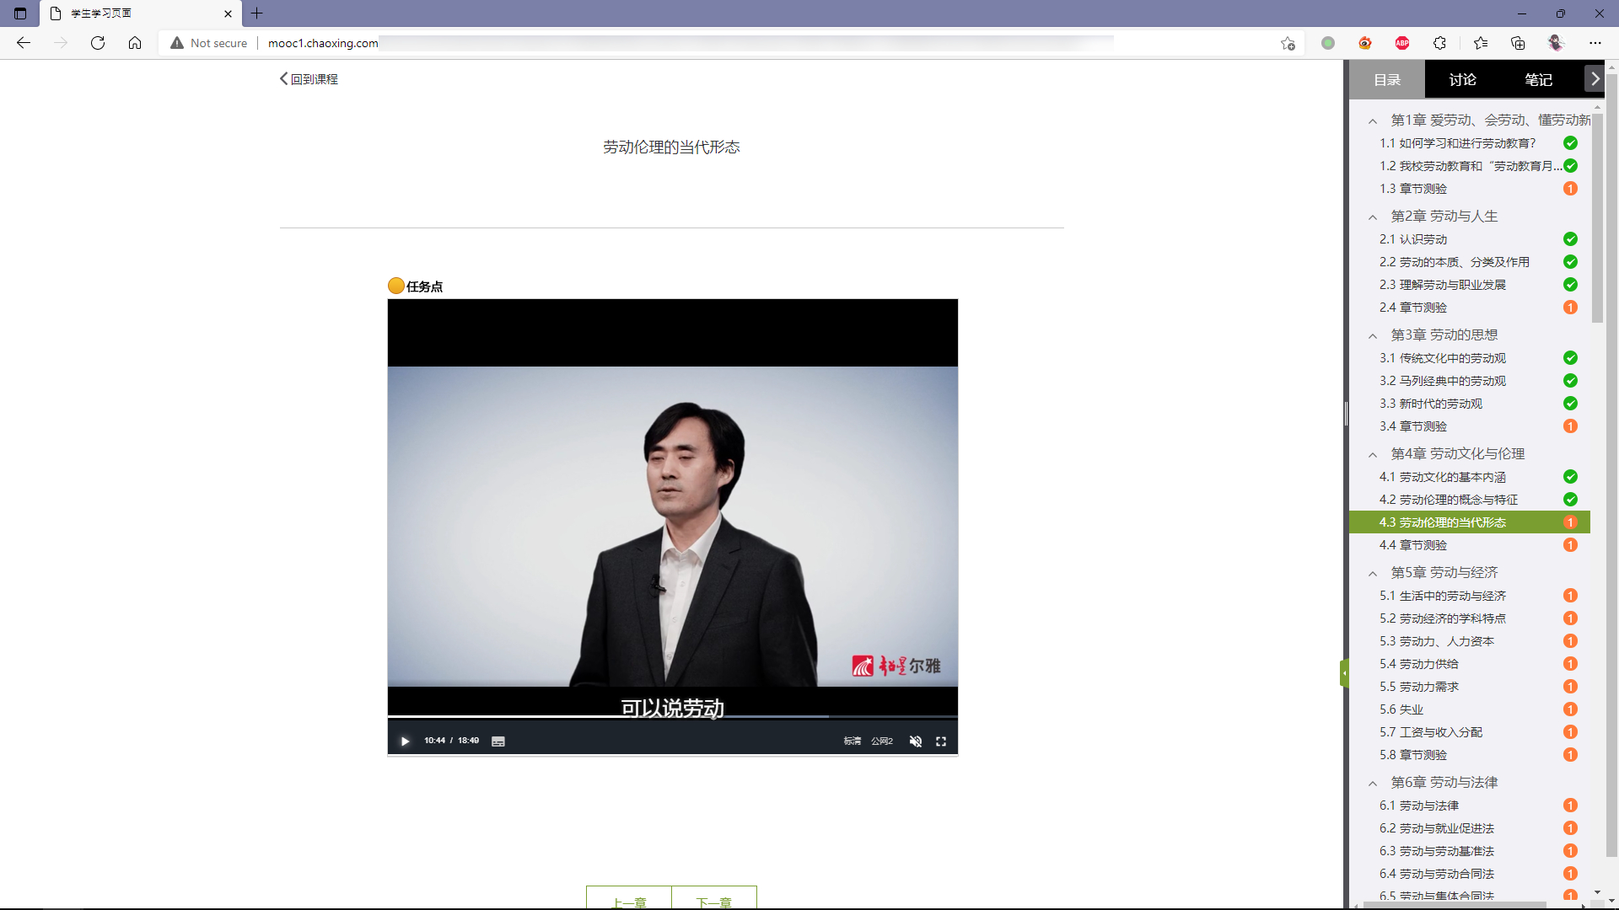Enter fullscreen video mode
Viewport: 1619px width, 910px height.
pyautogui.click(x=941, y=741)
